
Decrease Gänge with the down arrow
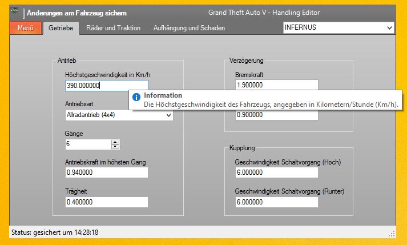[x=115, y=147]
